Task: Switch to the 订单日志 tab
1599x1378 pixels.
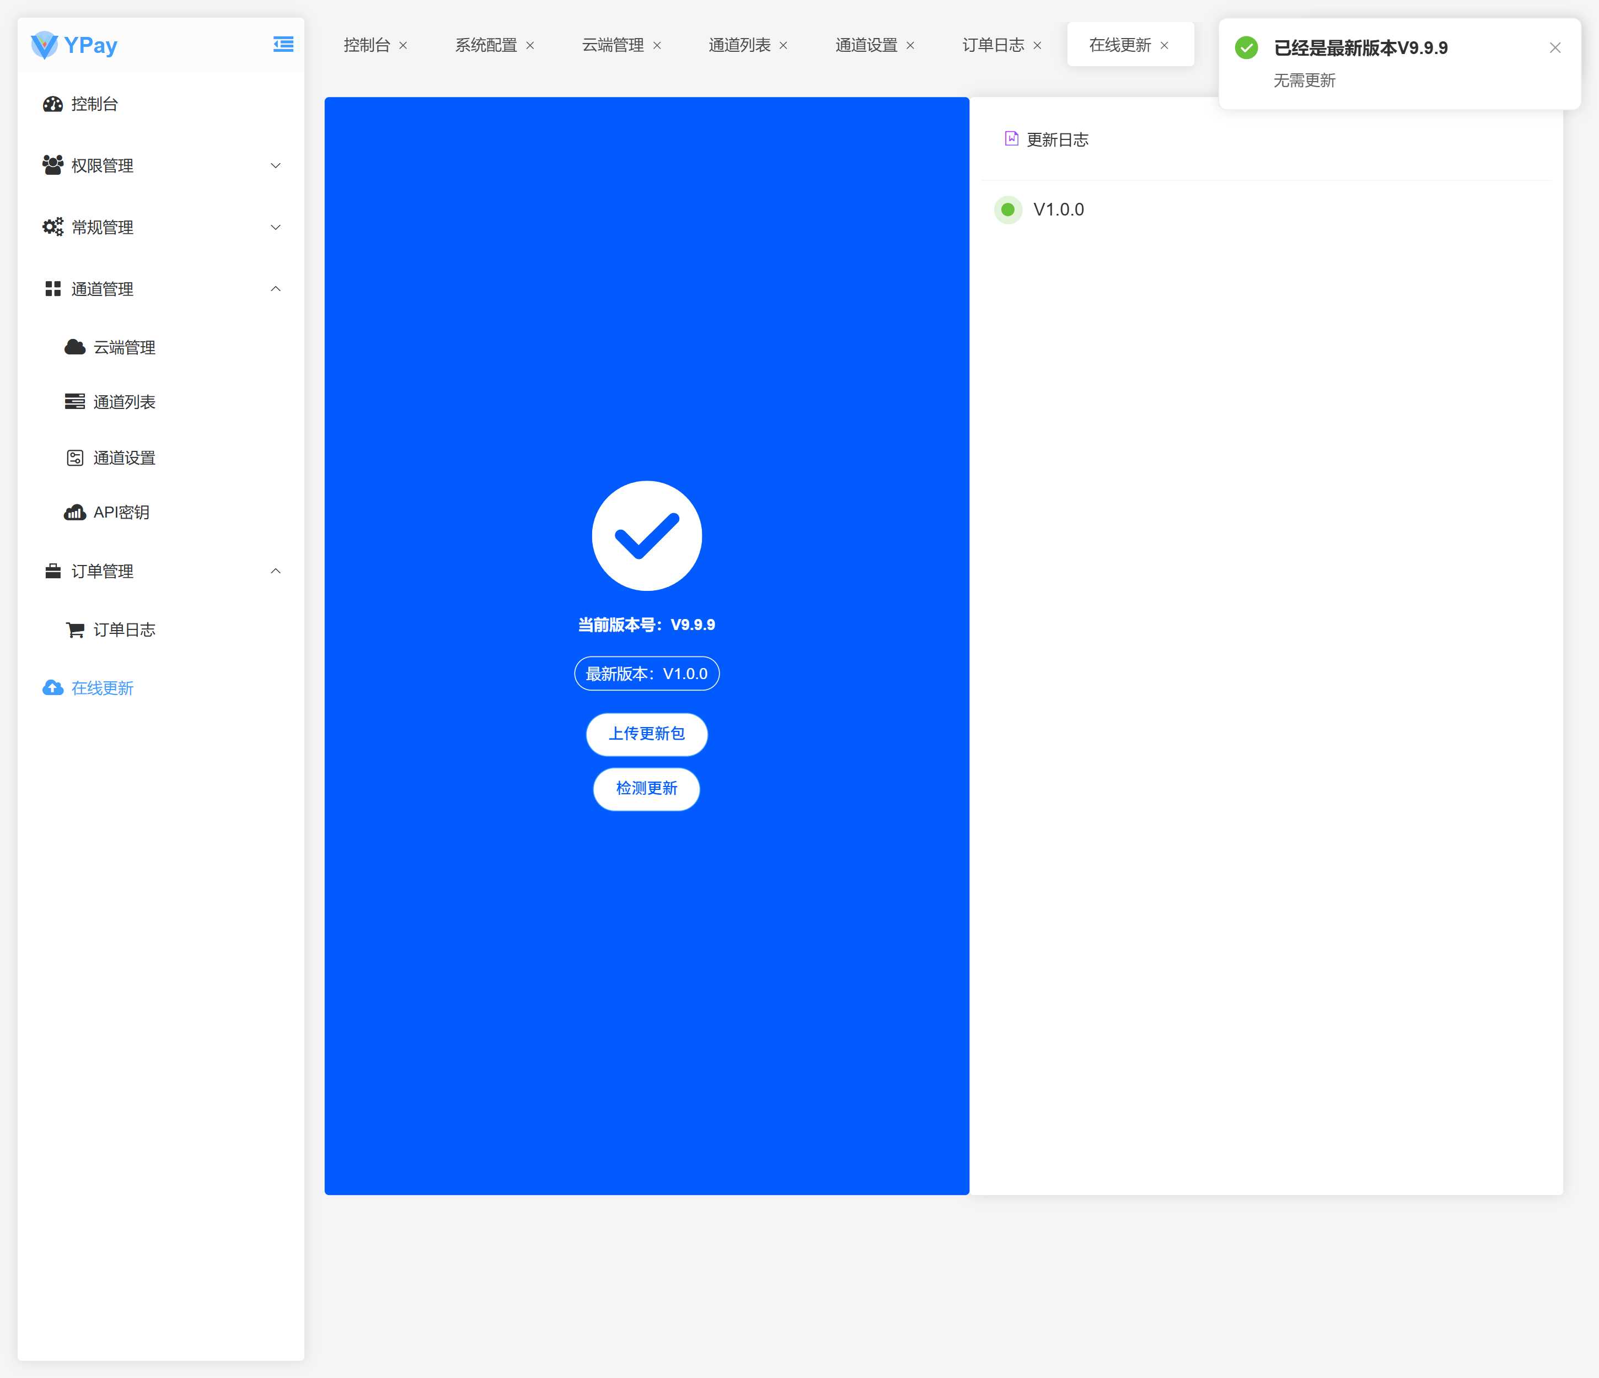Action: [993, 45]
